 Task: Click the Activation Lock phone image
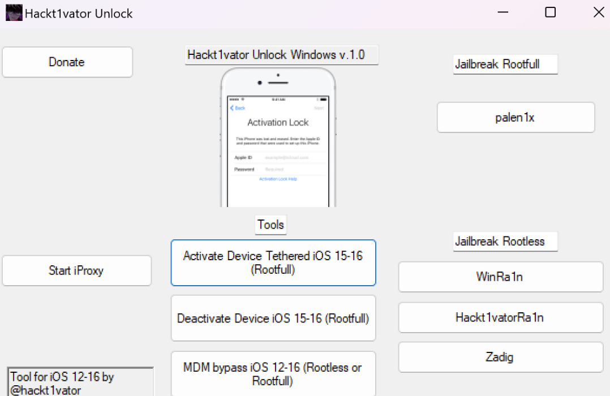tap(278, 137)
